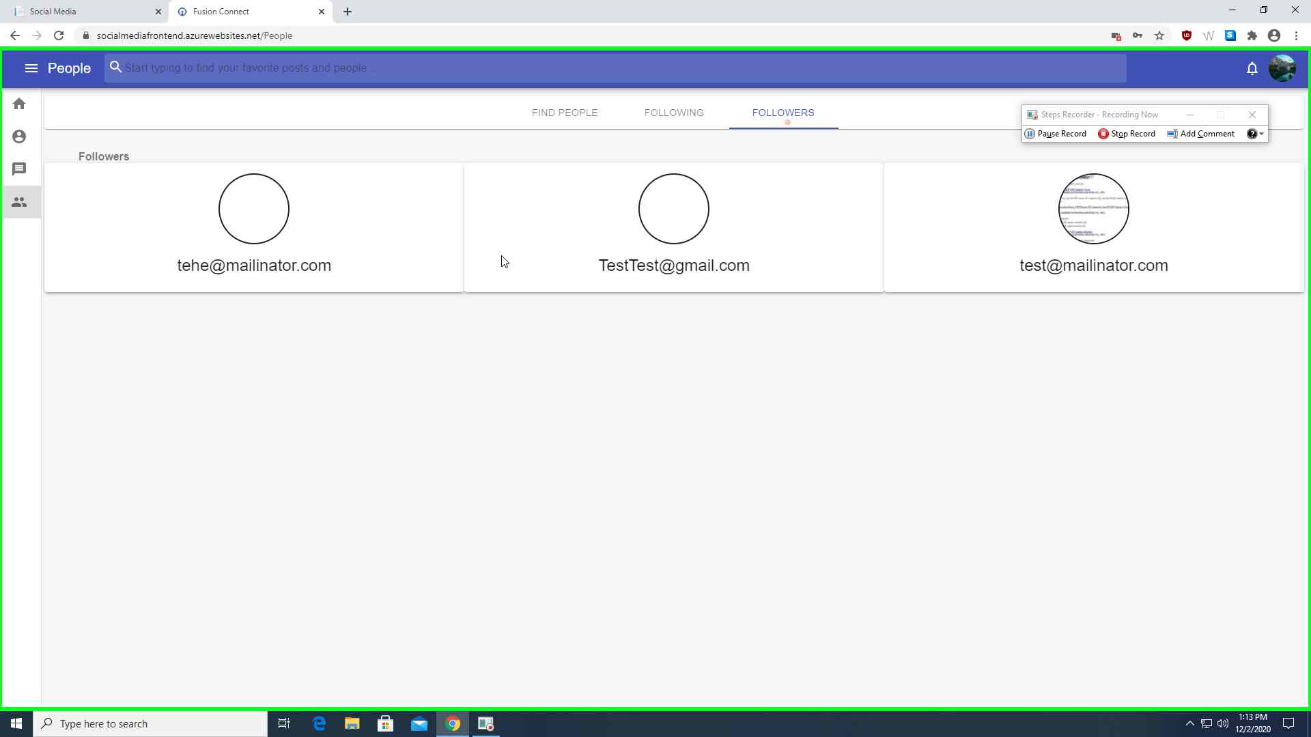Open the Steps Recorder help dropdown
Viewport: 1311px width, 737px height.
1255,134
